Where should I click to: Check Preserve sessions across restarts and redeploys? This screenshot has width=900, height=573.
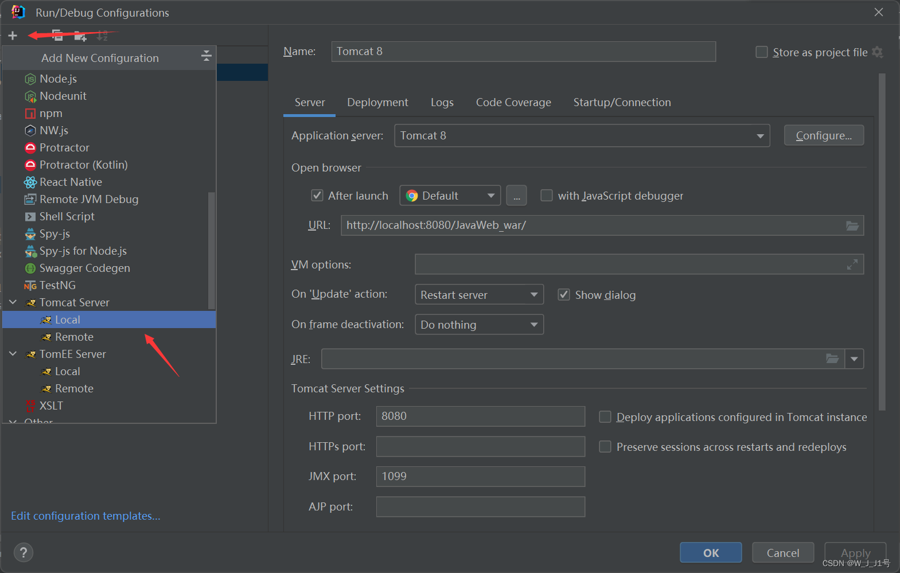pos(605,447)
